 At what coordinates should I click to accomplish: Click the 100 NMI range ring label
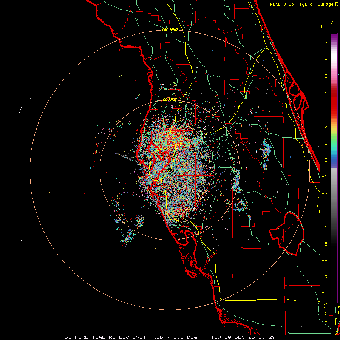pos(170,30)
